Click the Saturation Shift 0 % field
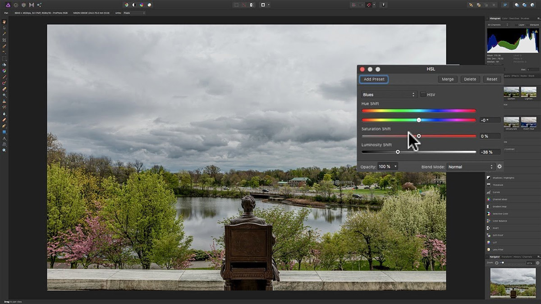Screen dimensions: 541x304 point(490,136)
